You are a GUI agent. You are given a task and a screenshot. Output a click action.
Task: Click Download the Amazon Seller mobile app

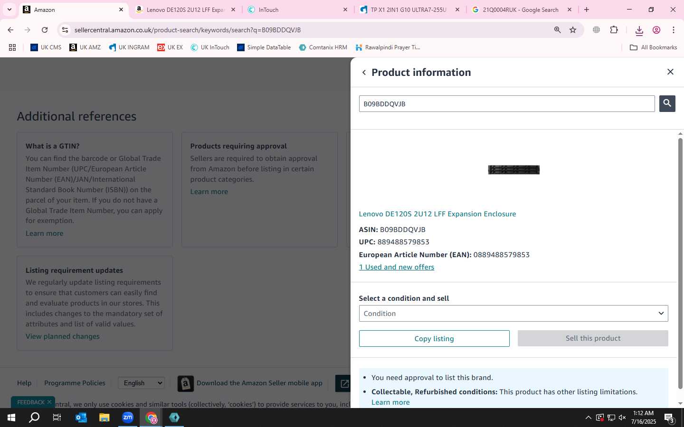pos(259,383)
